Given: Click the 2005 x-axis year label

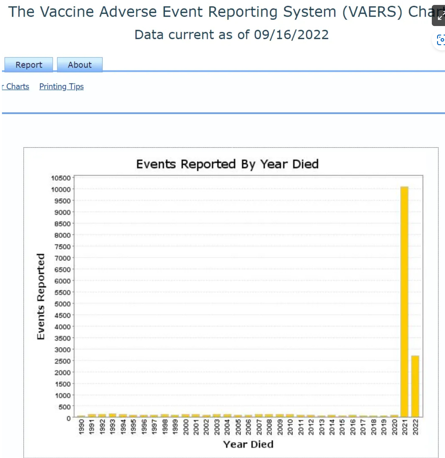Looking at the screenshot, I should pyautogui.click(x=238, y=427).
